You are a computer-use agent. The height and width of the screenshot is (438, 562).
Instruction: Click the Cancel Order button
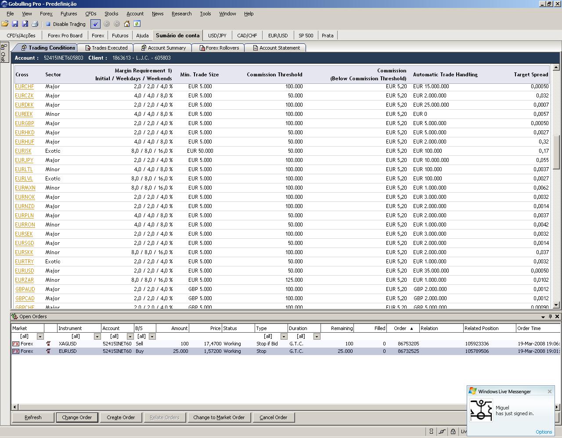coord(273,417)
